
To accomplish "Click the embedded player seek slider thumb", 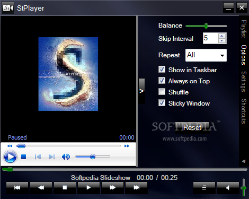I will coord(21,146).
